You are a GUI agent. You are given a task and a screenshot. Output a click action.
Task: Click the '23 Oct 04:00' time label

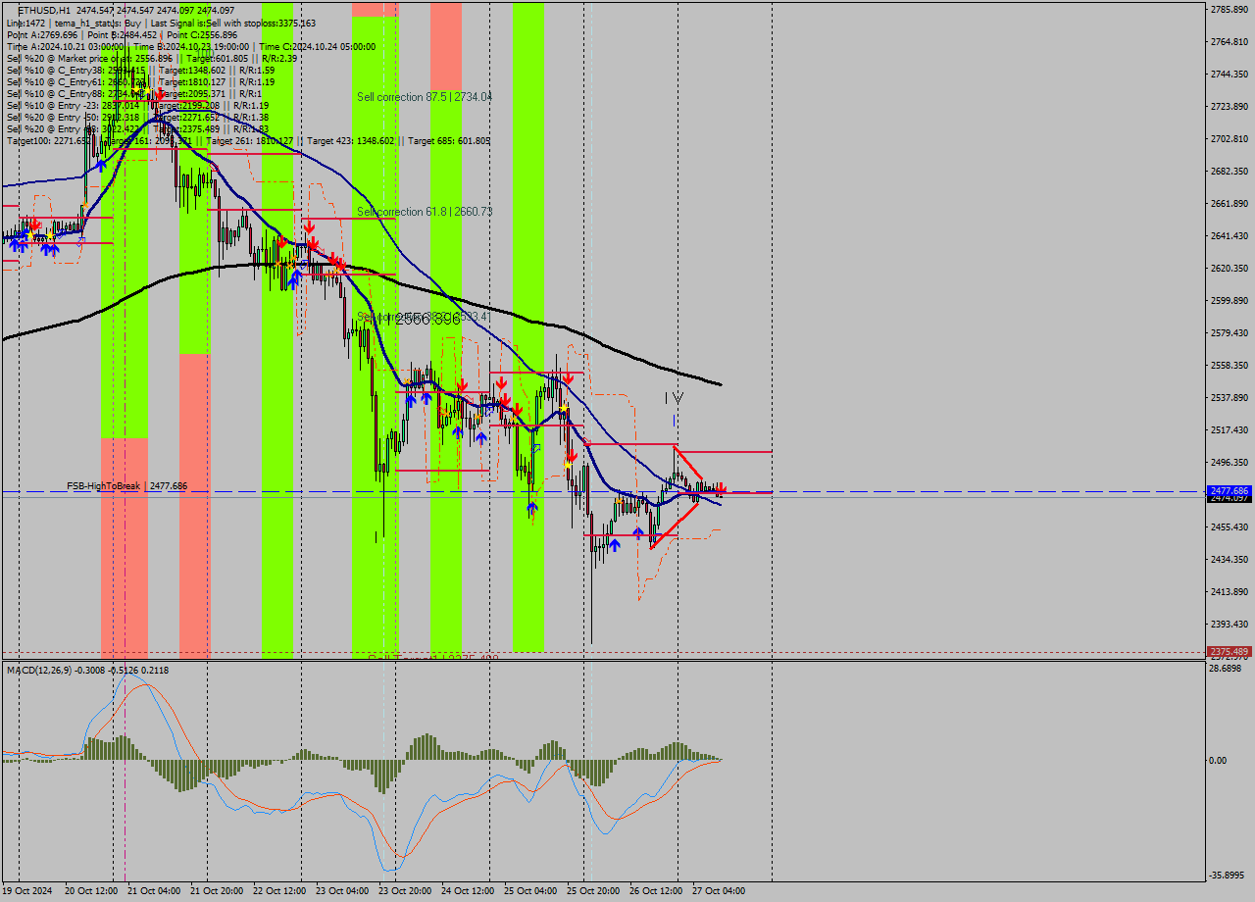coord(342,891)
